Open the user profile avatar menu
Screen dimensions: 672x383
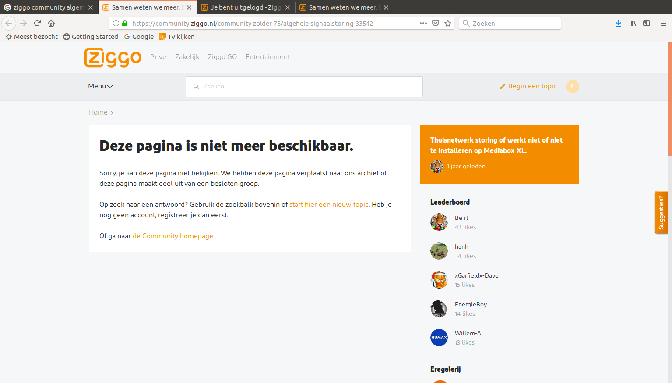pos(572,87)
